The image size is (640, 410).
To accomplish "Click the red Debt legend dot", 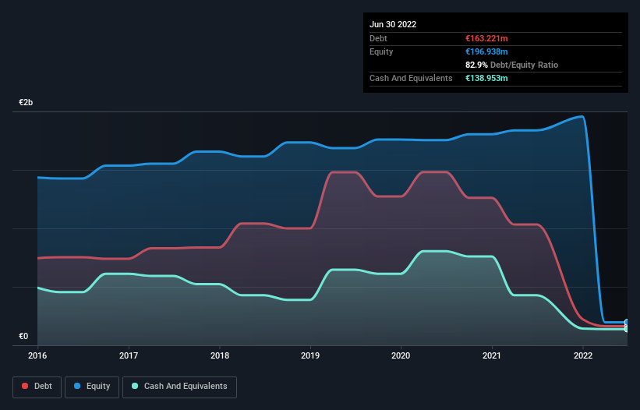I will [25, 386].
